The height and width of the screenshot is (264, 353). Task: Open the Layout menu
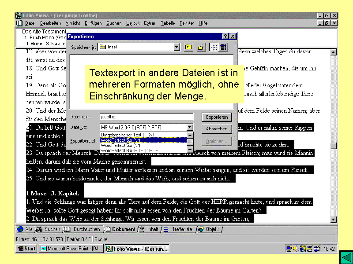133,23
